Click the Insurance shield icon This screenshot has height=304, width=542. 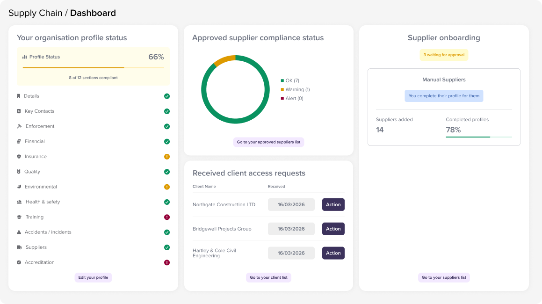[x=19, y=157]
